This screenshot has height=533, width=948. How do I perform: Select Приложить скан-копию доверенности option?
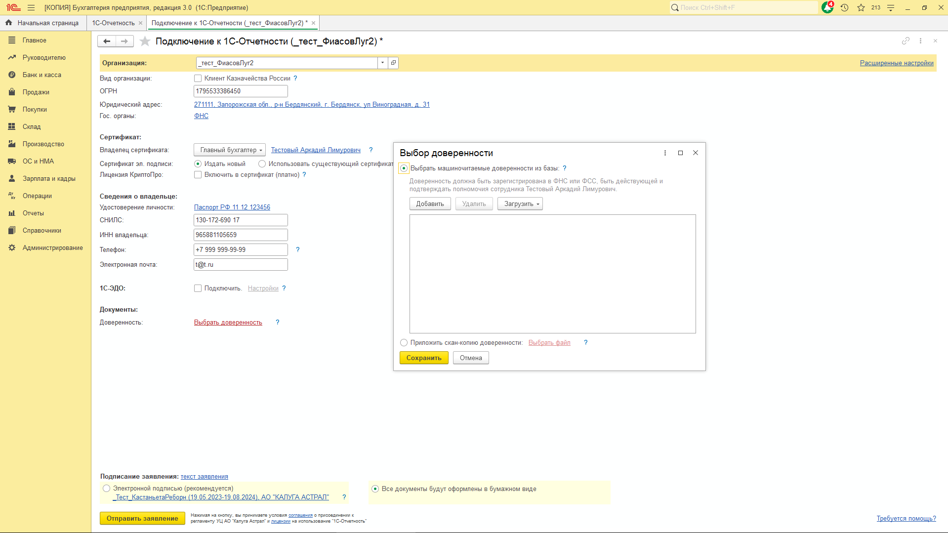click(x=404, y=342)
